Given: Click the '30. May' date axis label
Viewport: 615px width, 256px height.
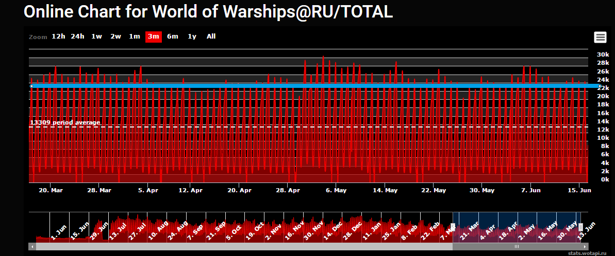Looking at the screenshot, I should 482,190.
